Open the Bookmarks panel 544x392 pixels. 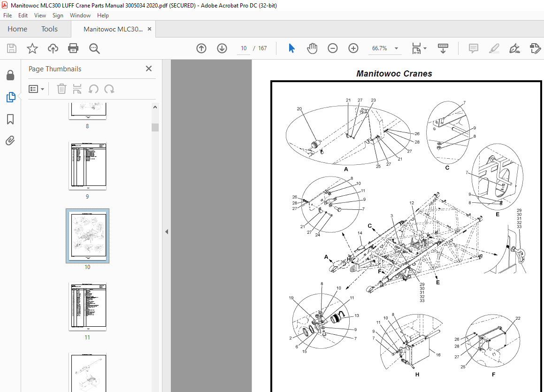10,119
